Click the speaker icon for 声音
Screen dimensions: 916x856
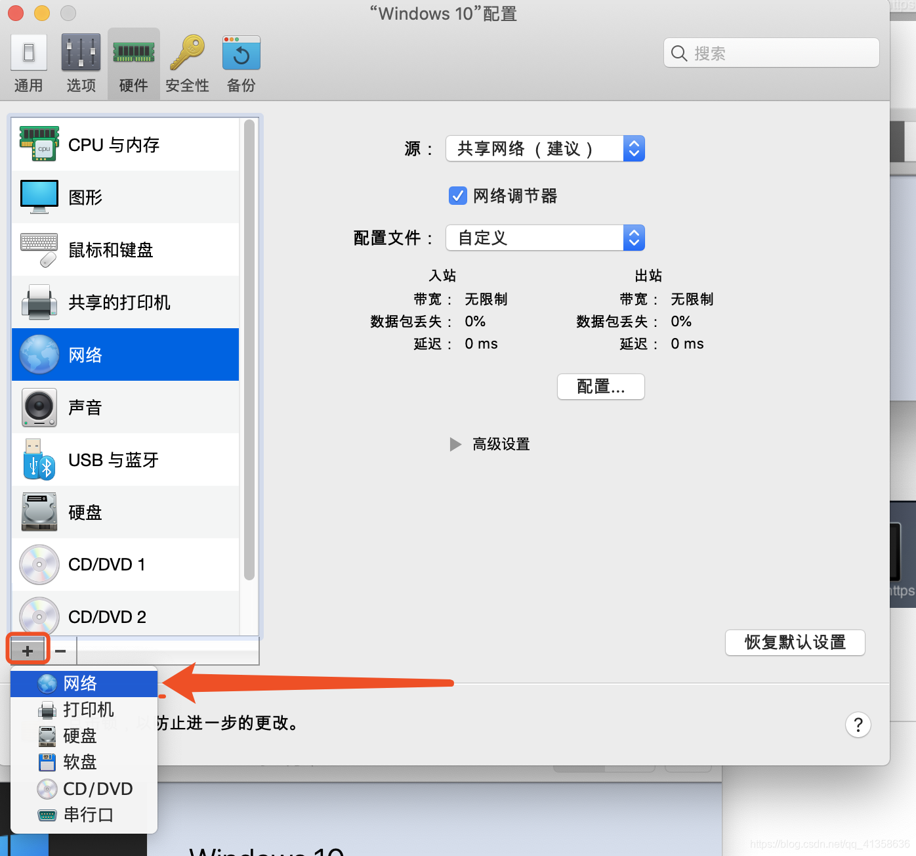coord(39,407)
